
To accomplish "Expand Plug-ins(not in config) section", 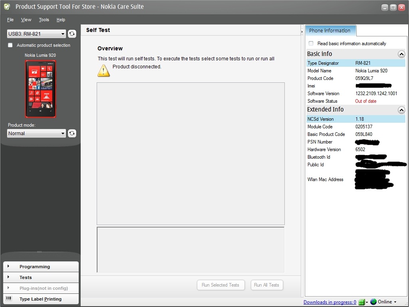I will point(41,288).
